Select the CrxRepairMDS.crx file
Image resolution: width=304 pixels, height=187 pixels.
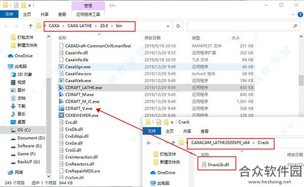click(83, 171)
